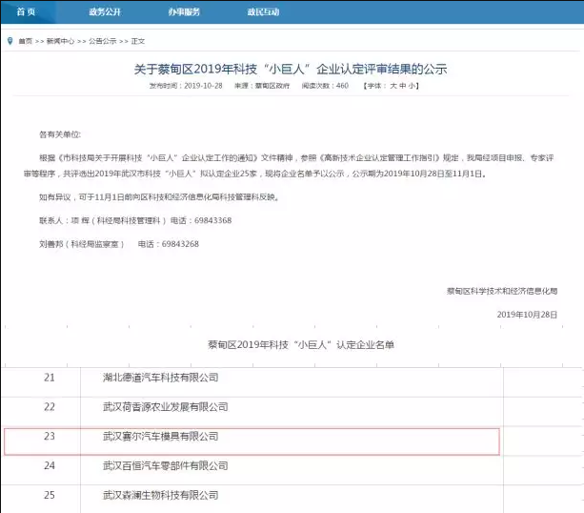
Task: Click contact name 刘善邦
Action: (51, 244)
